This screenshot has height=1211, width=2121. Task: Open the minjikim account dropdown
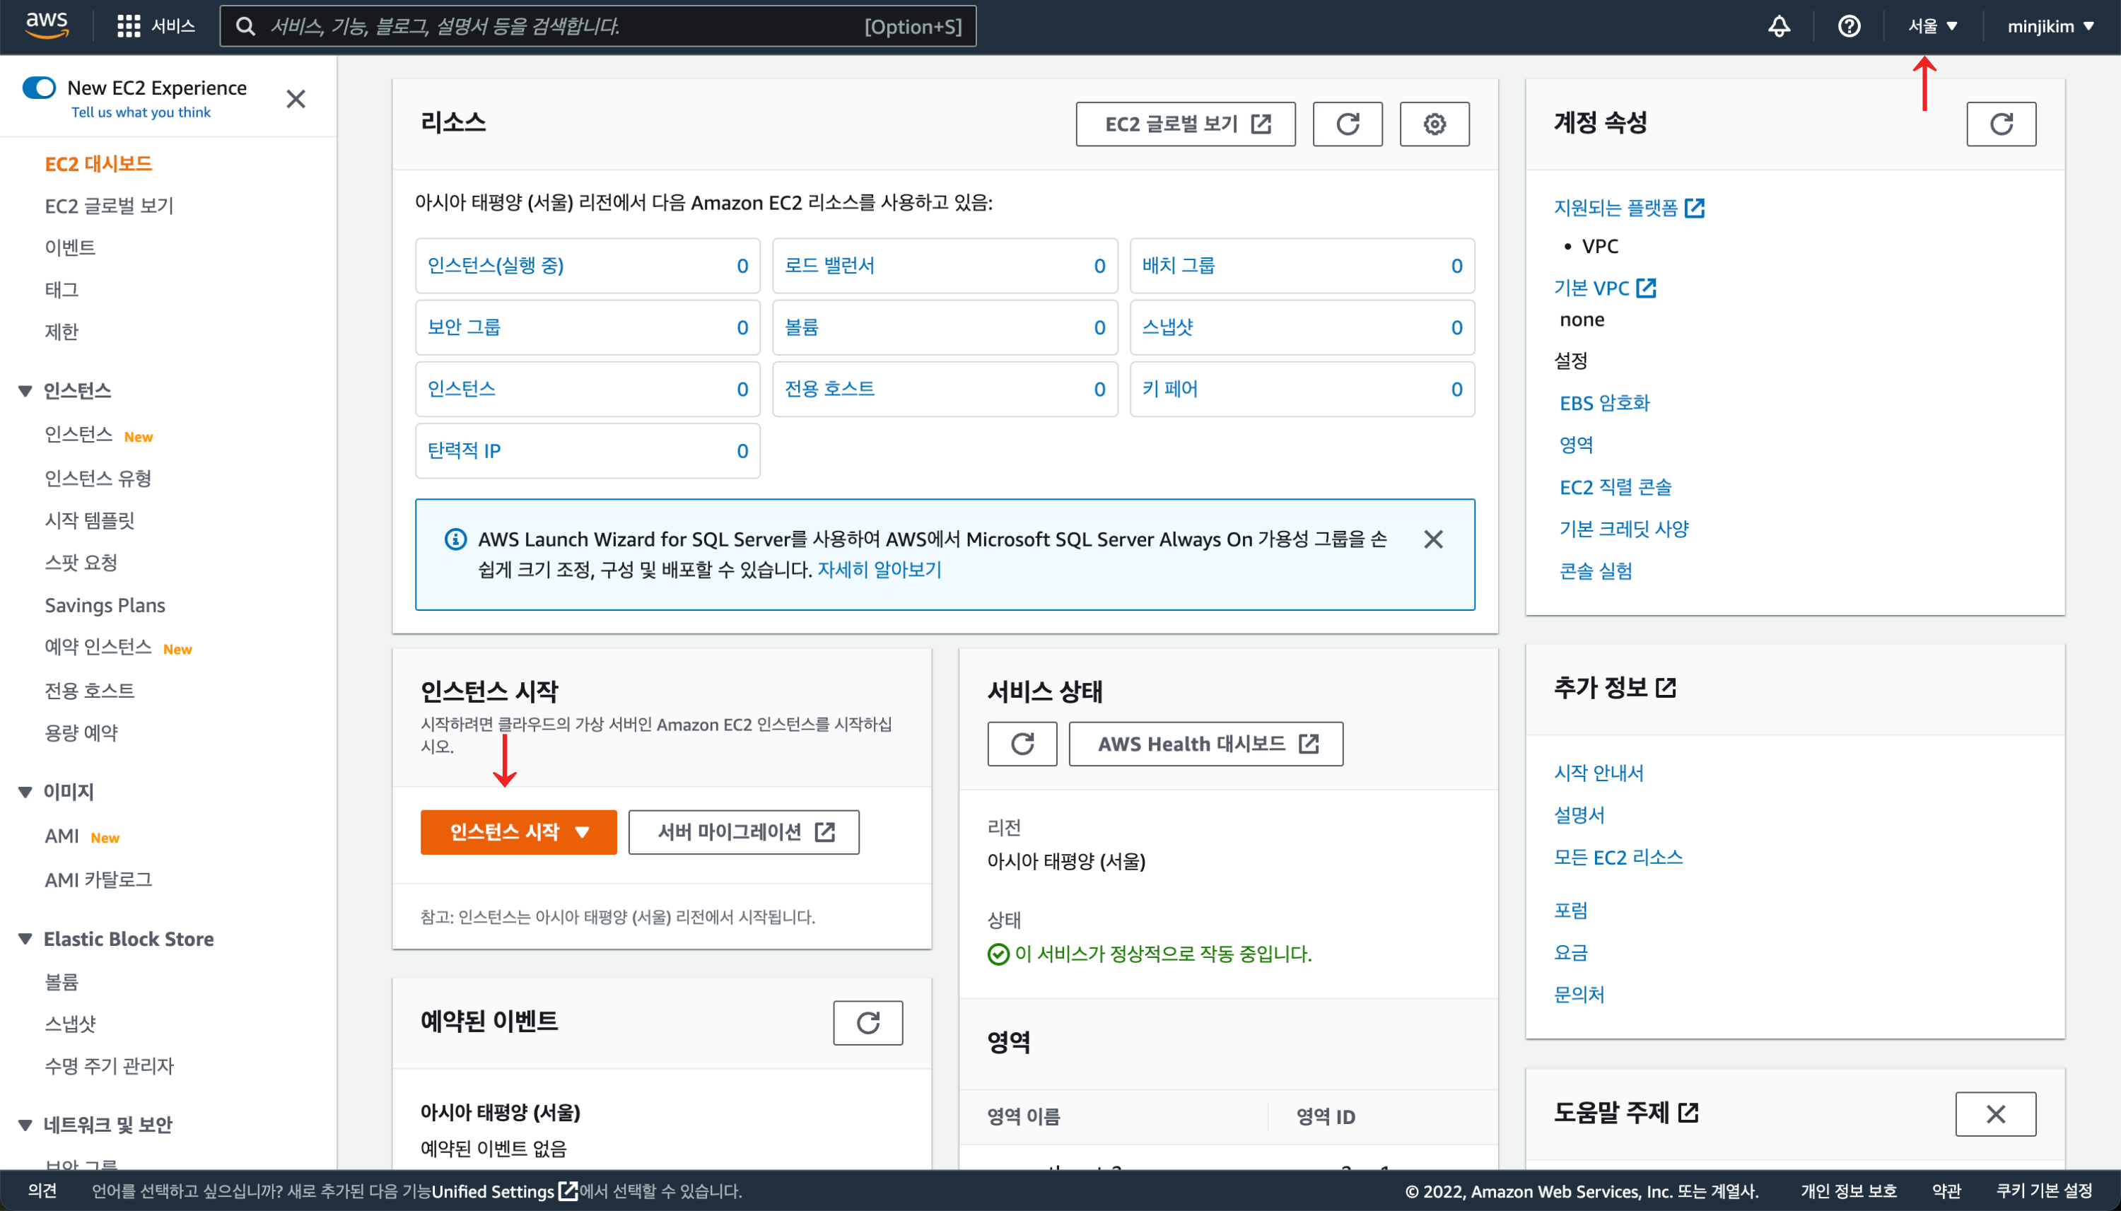coord(2050,27)
